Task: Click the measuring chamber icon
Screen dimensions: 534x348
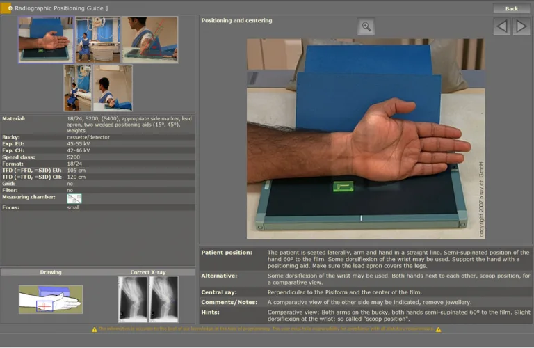Action: click(x=74, y=198)
